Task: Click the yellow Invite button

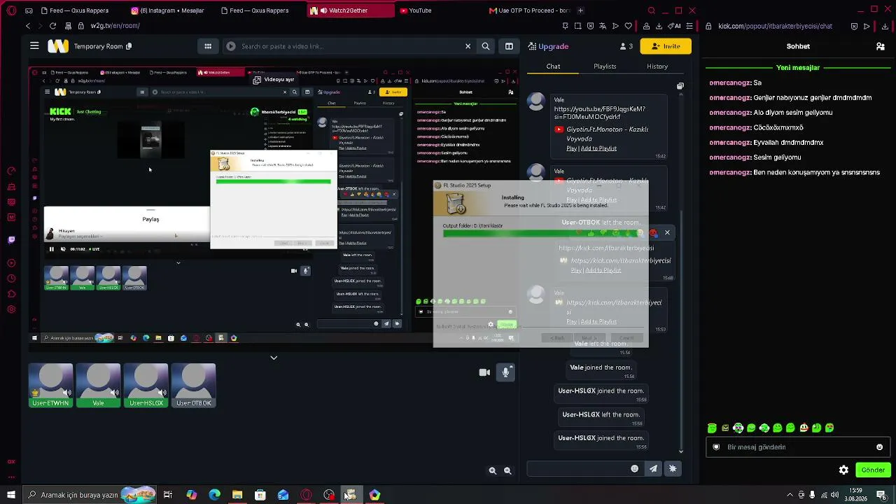Action: (666, 46)
